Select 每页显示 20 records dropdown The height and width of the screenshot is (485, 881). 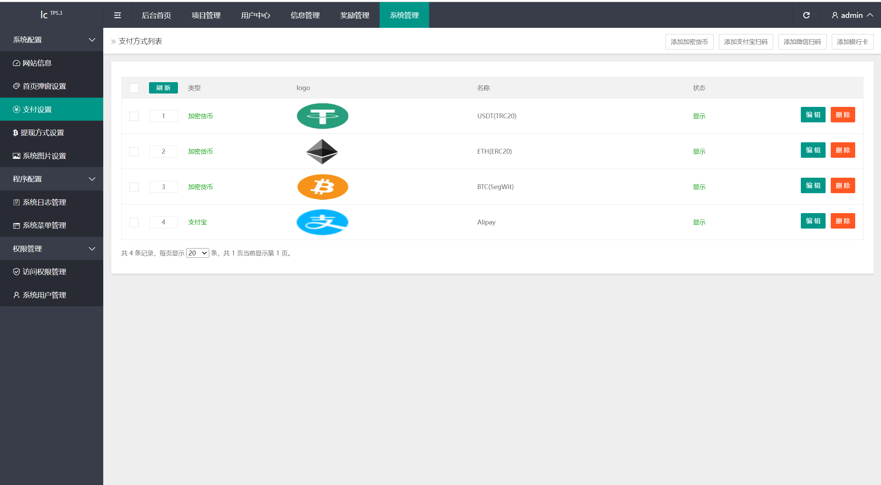(x=197, y=253)
